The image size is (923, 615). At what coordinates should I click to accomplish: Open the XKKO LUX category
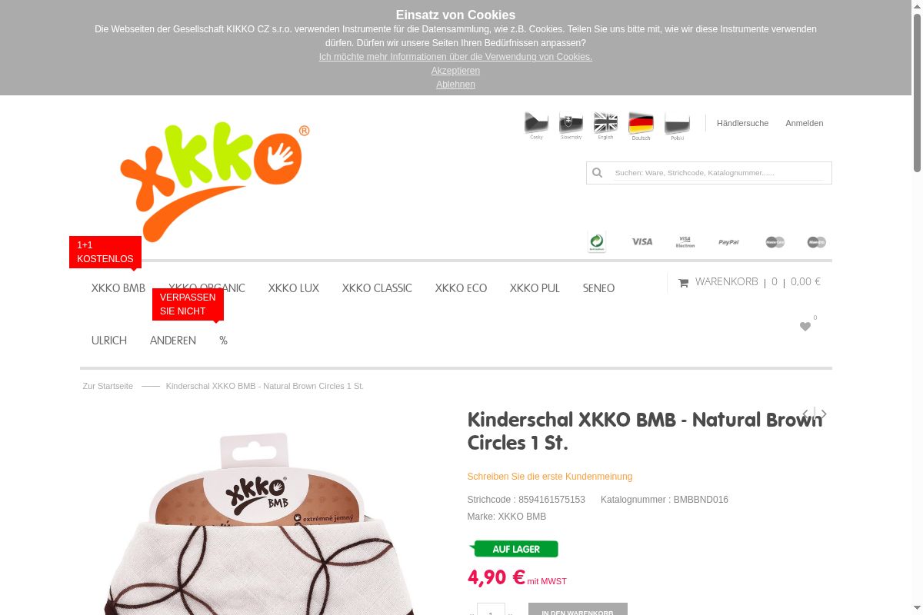[294, 288]
